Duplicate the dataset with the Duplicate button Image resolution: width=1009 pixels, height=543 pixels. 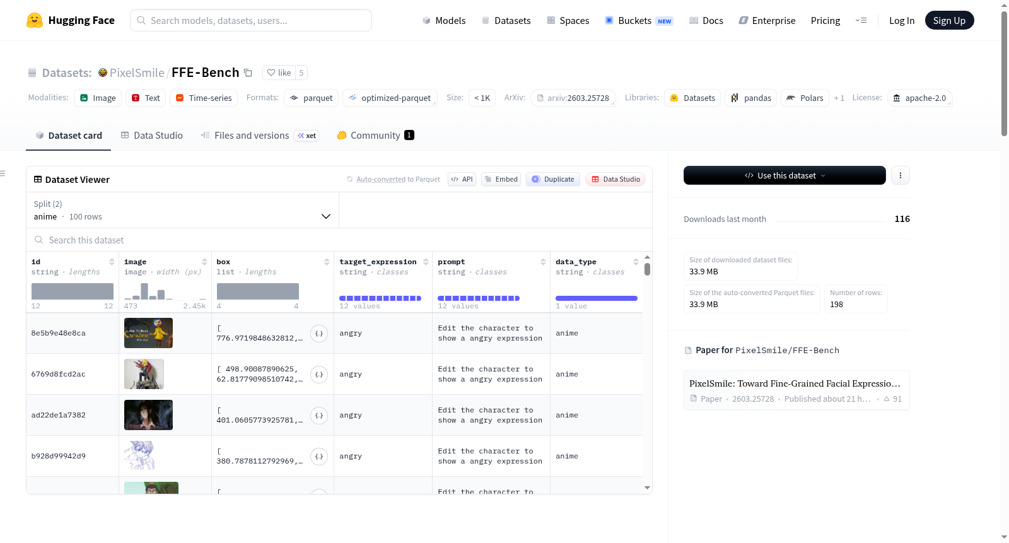pyautogui.click(x=553, y=179)
